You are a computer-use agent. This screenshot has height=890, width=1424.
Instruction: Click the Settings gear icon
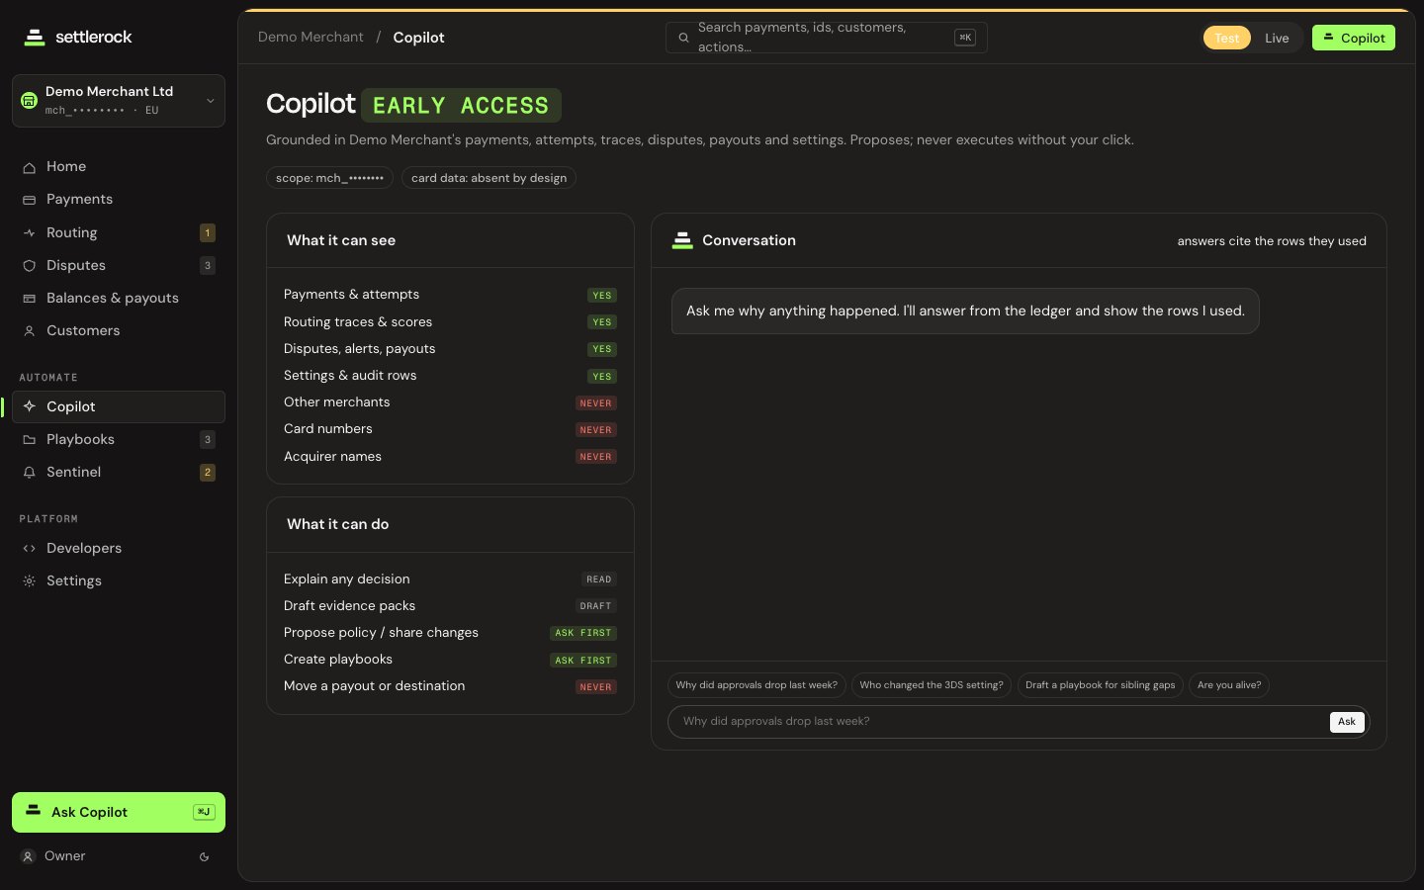pos(30,581)
